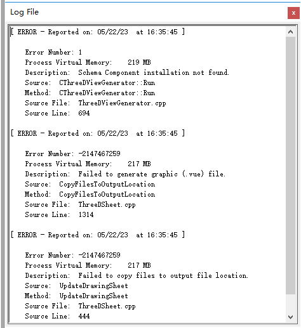Image resolution: width=301 pixels, height=328 pixels.
Task: Click the second ERROR header line
Action: (x=98, y=133)
